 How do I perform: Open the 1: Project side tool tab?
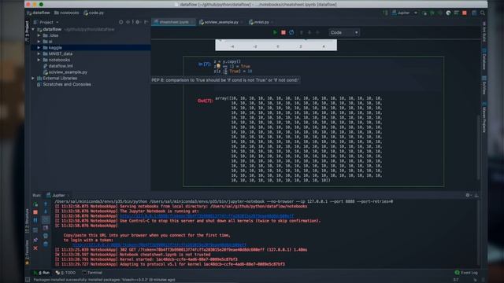coord(27,31)
